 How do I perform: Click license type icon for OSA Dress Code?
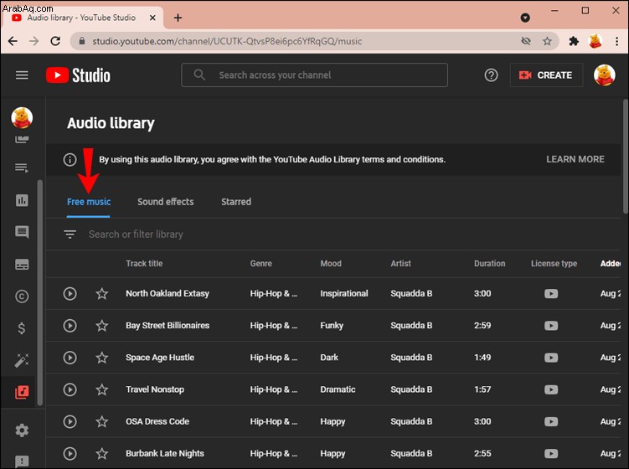[551, 421]
